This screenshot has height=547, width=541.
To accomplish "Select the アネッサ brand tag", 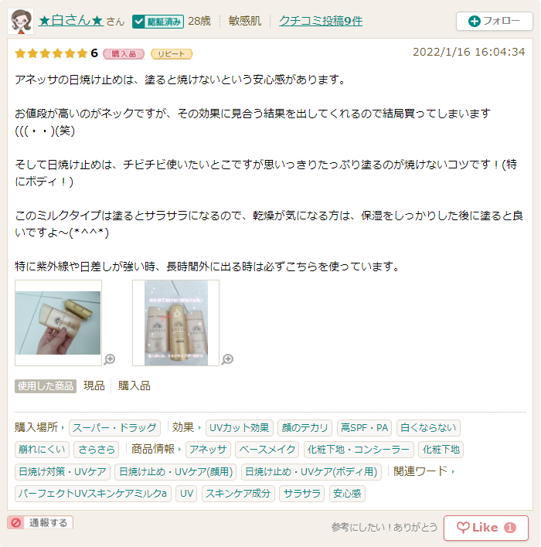I will click(209, 450).
